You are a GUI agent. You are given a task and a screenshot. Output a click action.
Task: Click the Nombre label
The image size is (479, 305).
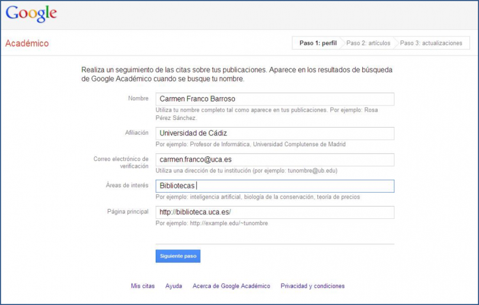tap(138, 98)
